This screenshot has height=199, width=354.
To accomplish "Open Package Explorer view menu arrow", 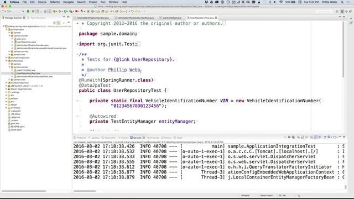I will pyautogui.click(x=69, y=23).
